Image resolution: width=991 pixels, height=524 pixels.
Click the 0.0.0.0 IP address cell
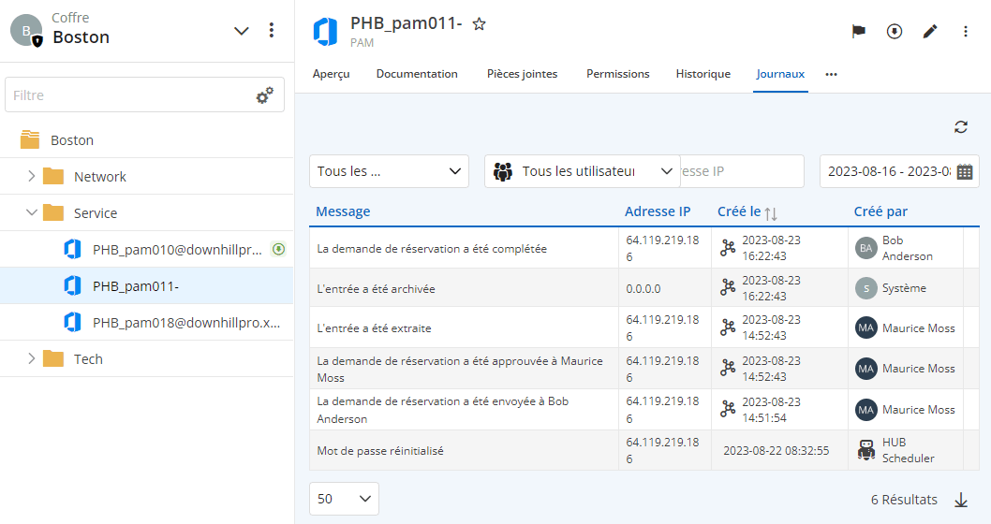[643, 288]
